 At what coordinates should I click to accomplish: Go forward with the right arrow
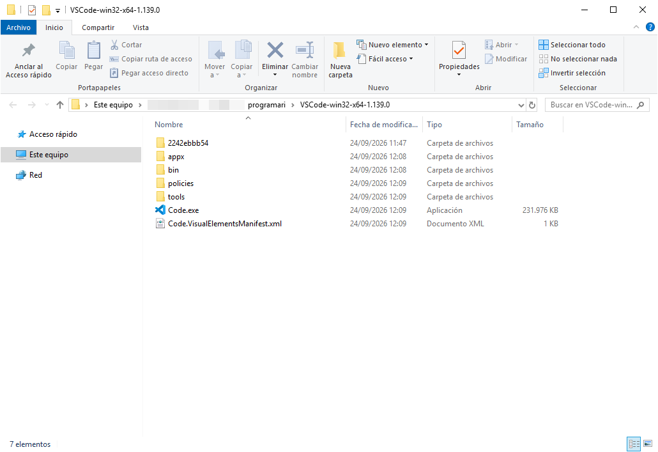(x=32, y=105)
